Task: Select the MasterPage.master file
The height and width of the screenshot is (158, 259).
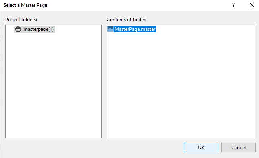Action: pos(135,29)
